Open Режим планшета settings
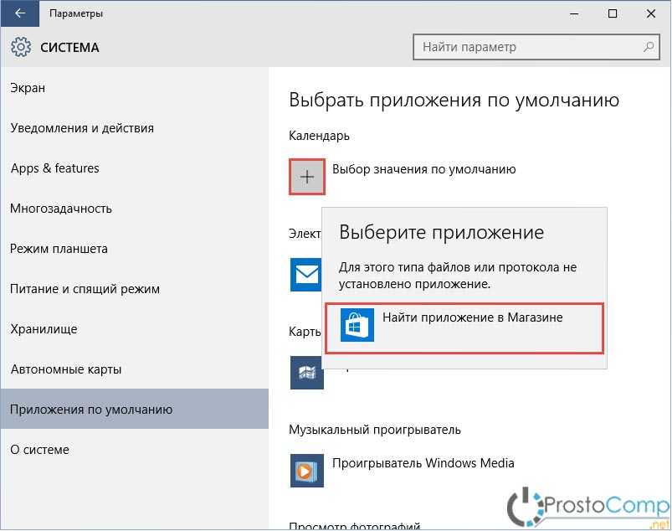 pyautogui.click(x=59, y=249)
